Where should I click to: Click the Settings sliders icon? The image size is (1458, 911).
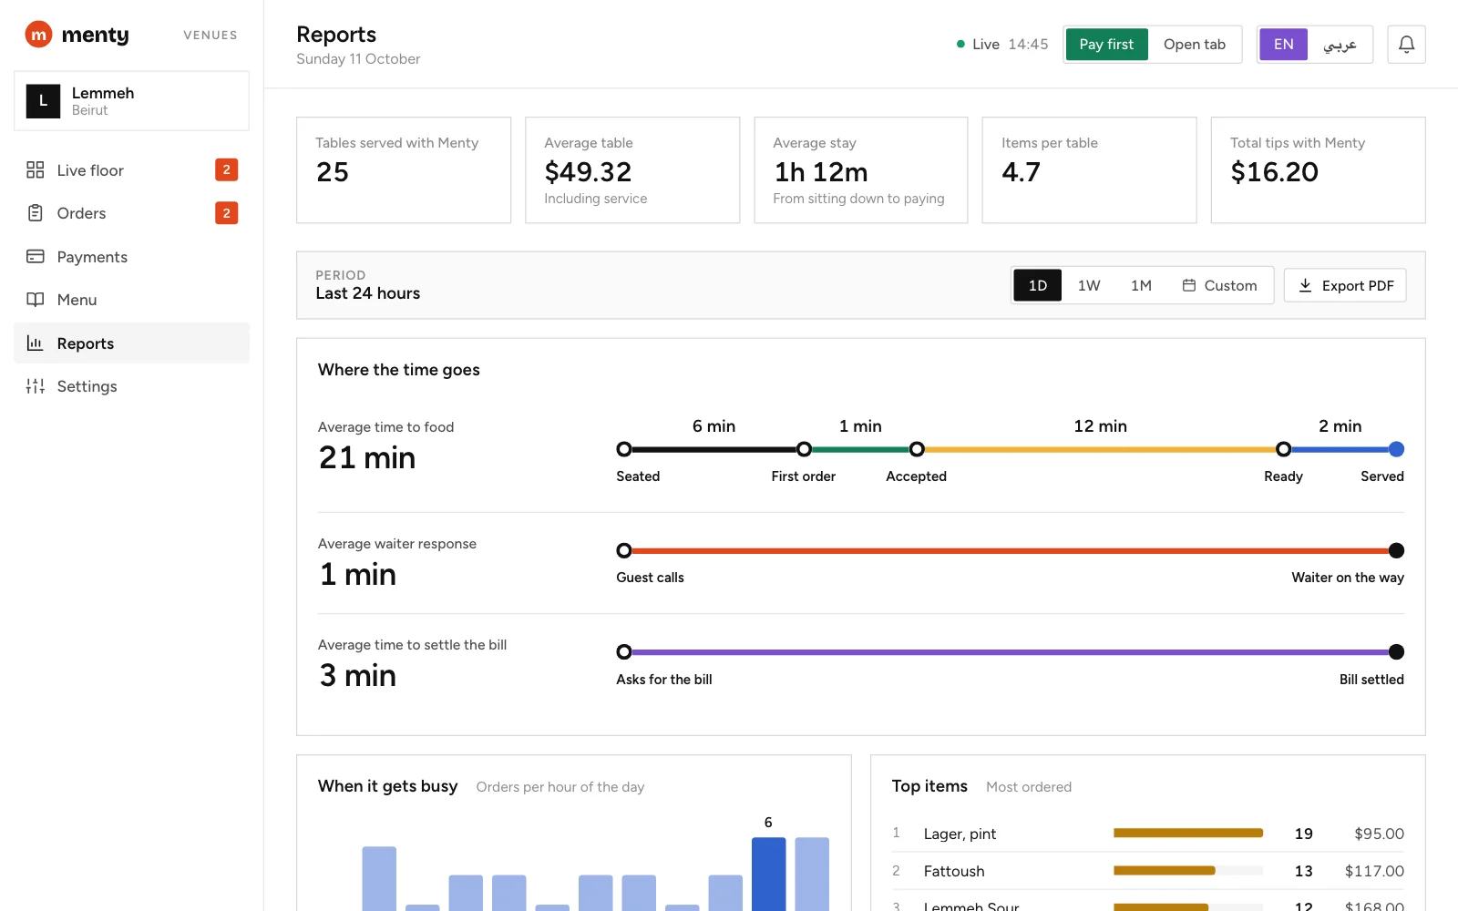pos(36,386)
